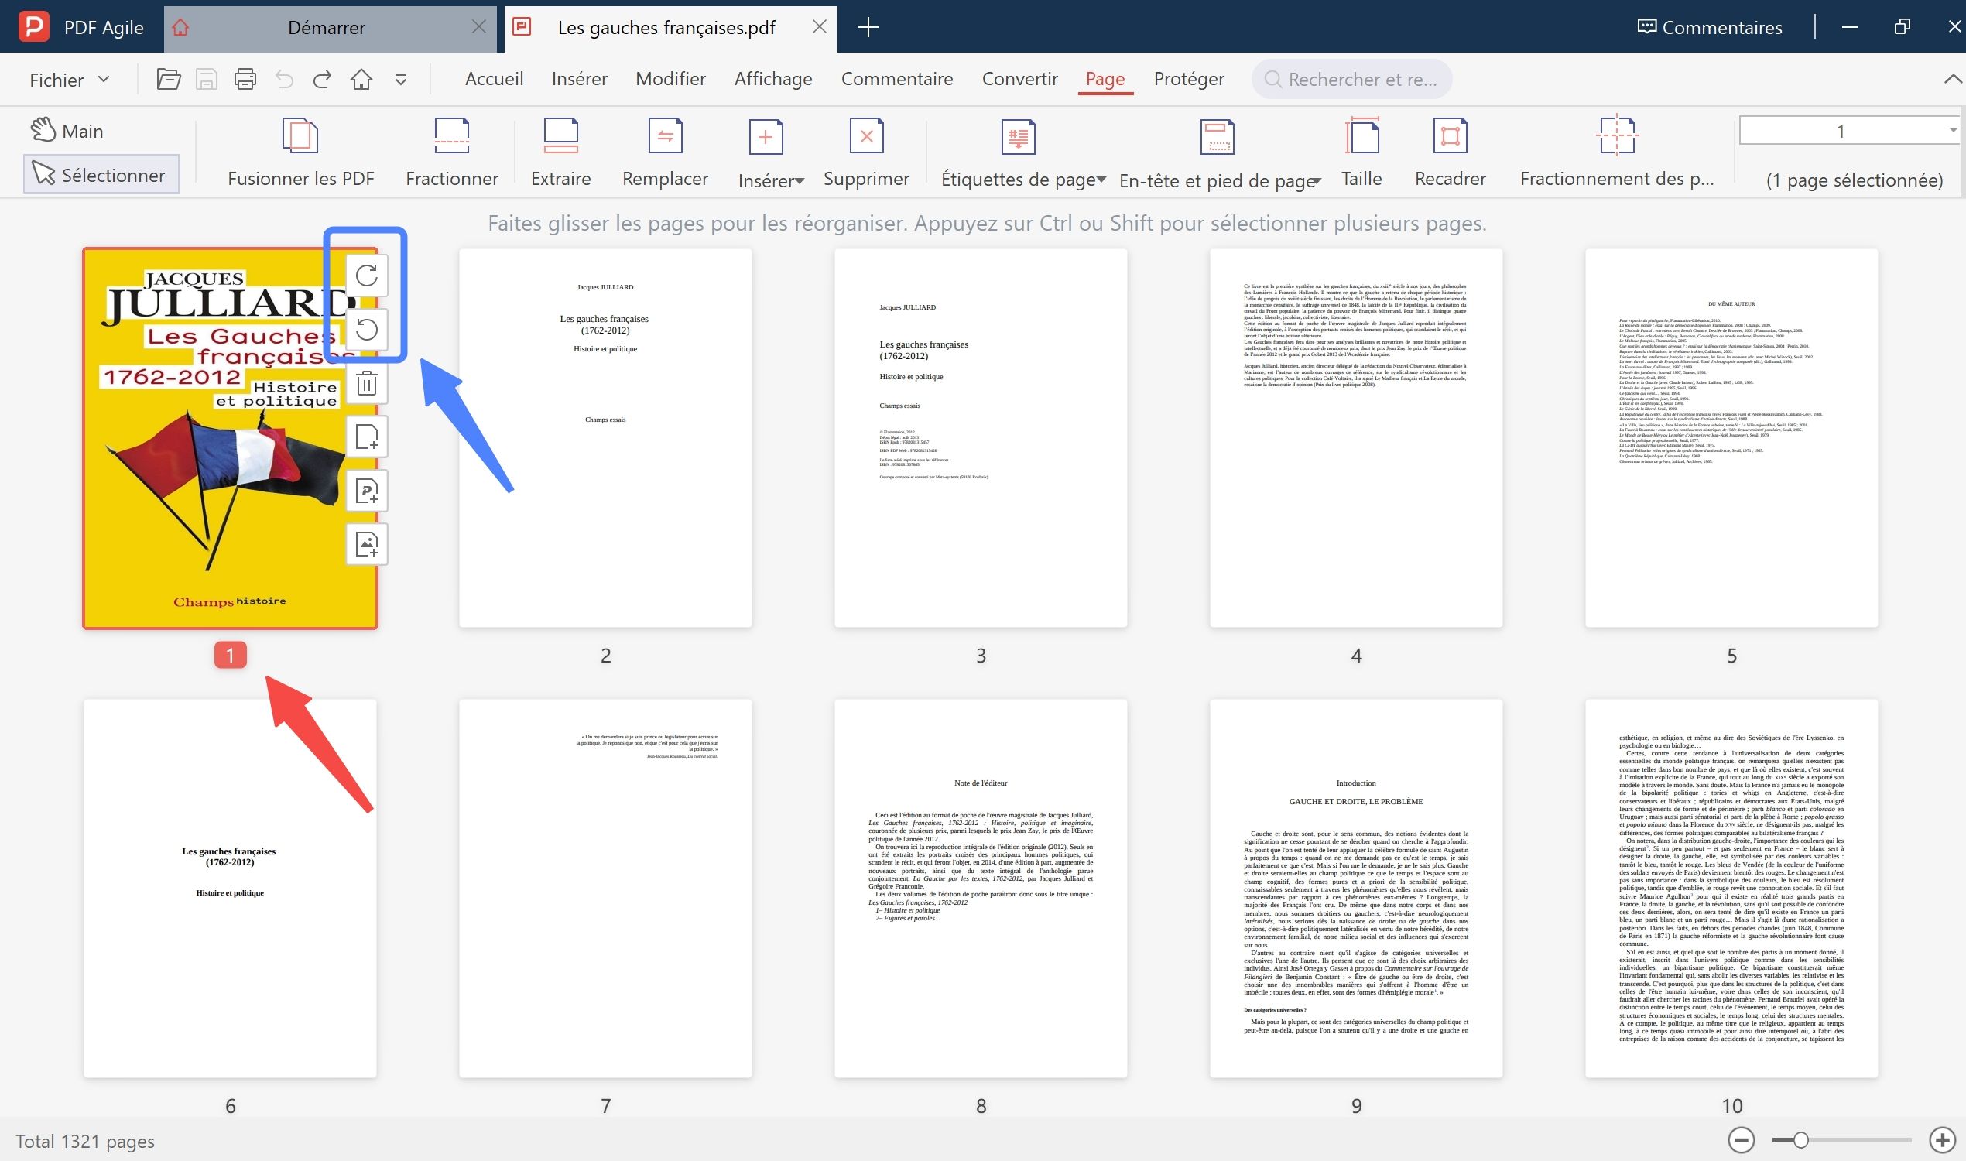The width and height of the screenshot is (1966, 1161).
Task: Click the Open file folder icon
Action: pos(168,79)
